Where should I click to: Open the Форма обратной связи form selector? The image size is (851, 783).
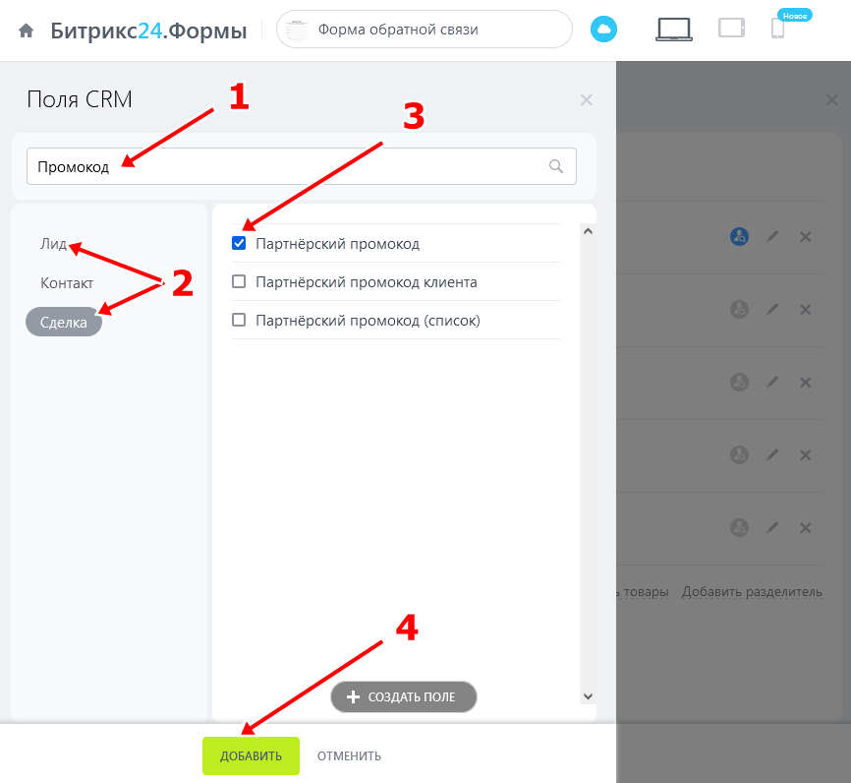(424, 30)
